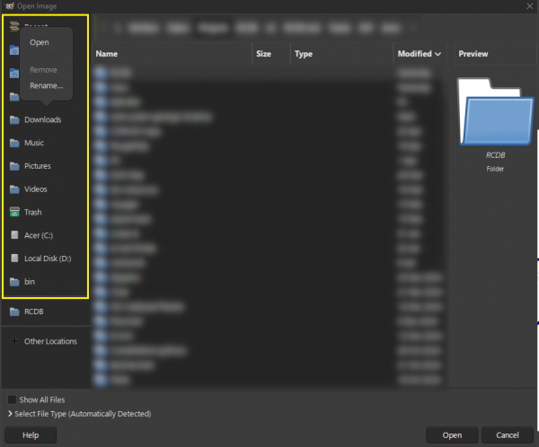
Task: Choose Rename... in the context menu
Action: (46, 85)
